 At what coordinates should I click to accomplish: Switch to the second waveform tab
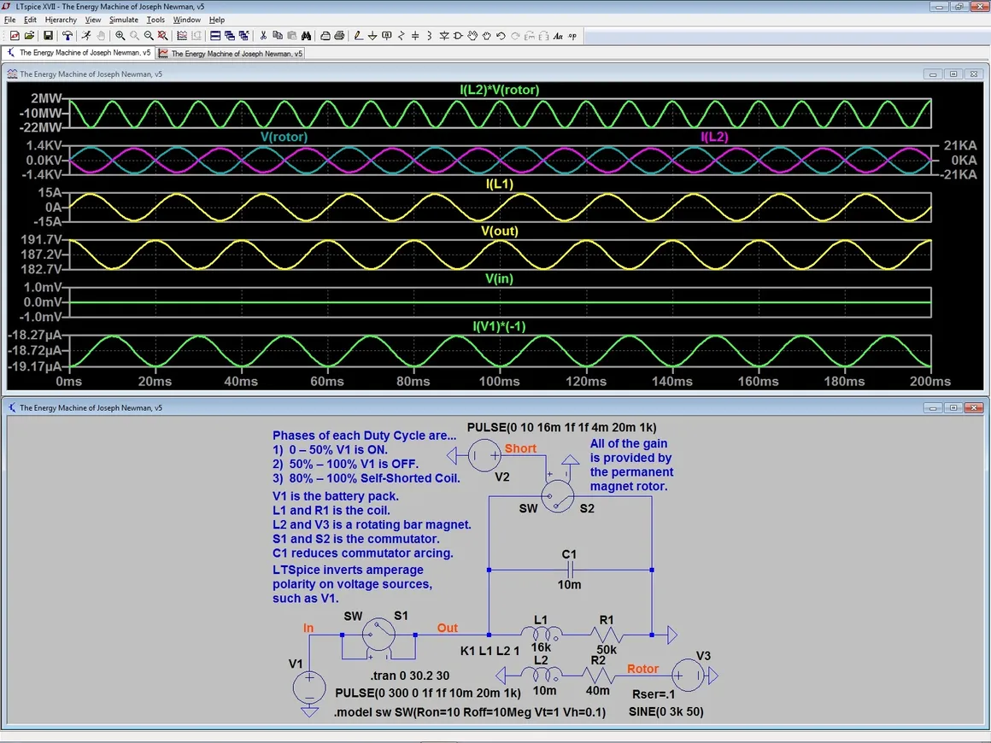coord(231,53)
